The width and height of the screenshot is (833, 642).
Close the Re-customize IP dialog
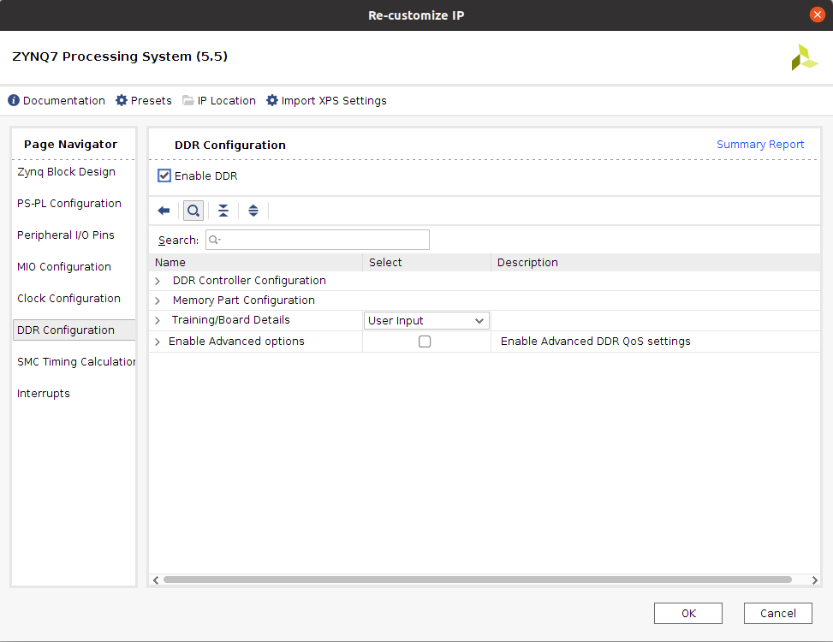click(x=817, y=15)
